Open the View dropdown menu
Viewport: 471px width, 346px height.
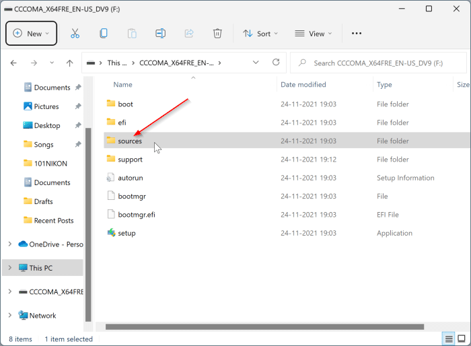[314, 34]
